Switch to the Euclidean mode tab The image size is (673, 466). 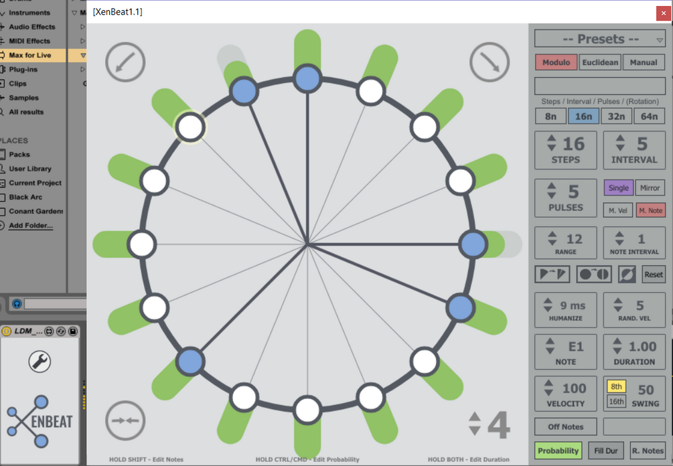coord(600,62)
